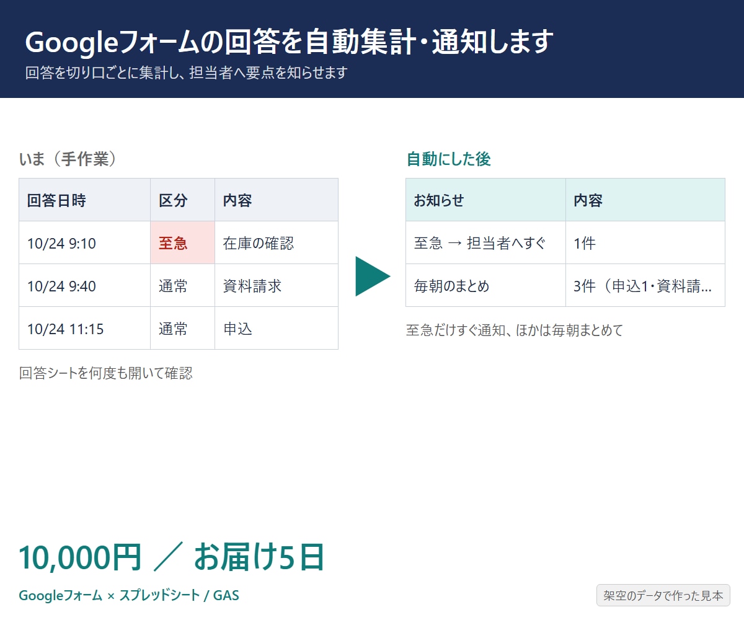Image resolution: width=744 pixels, height=620 pixels.
Task: Click the 10/24 11:15 cell
Action: [x=85, y=329]
